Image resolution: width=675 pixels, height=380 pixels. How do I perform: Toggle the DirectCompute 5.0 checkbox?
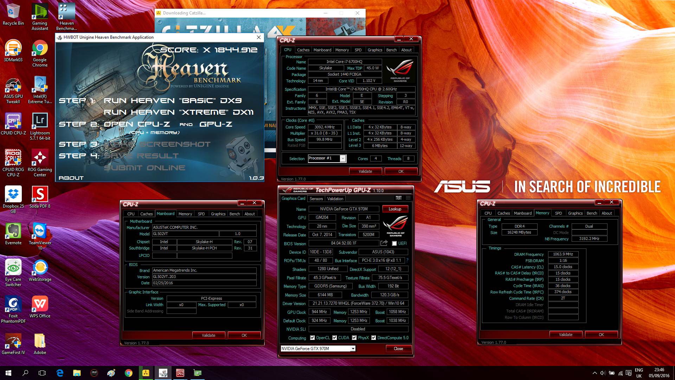click(374, 338)
